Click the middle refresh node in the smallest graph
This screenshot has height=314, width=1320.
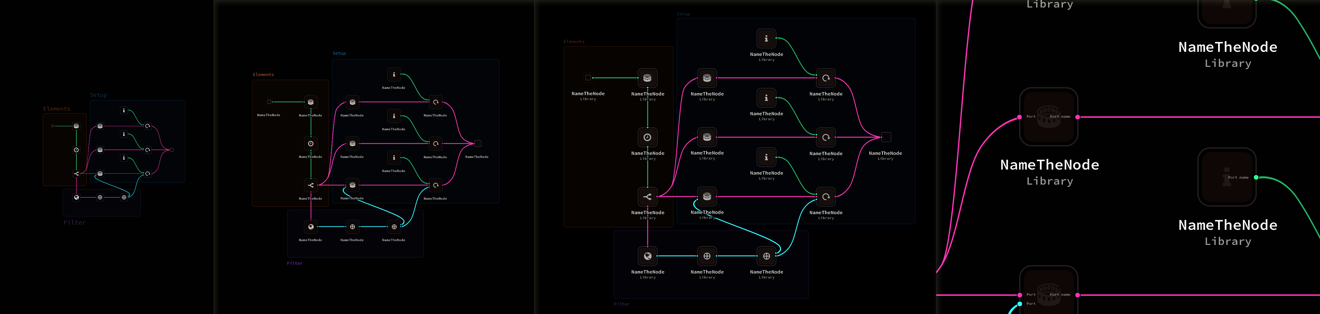tap(148, 149)
